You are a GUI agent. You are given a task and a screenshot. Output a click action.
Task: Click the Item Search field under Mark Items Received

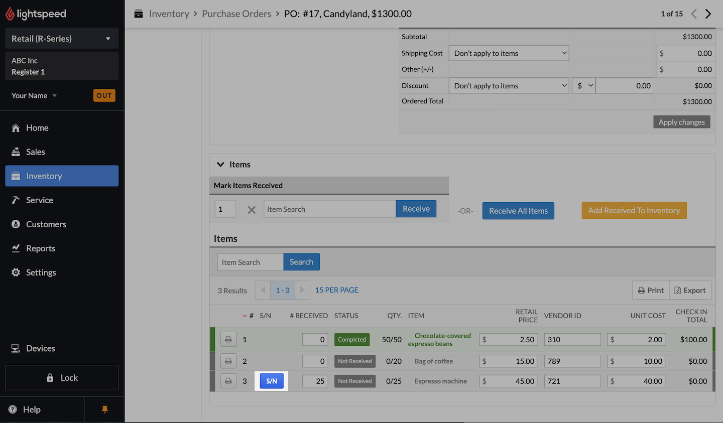[329, 209]
